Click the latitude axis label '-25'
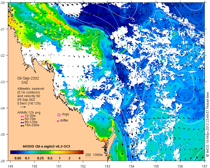The width and height of the screenshot is (210, 168). [2, 134]
